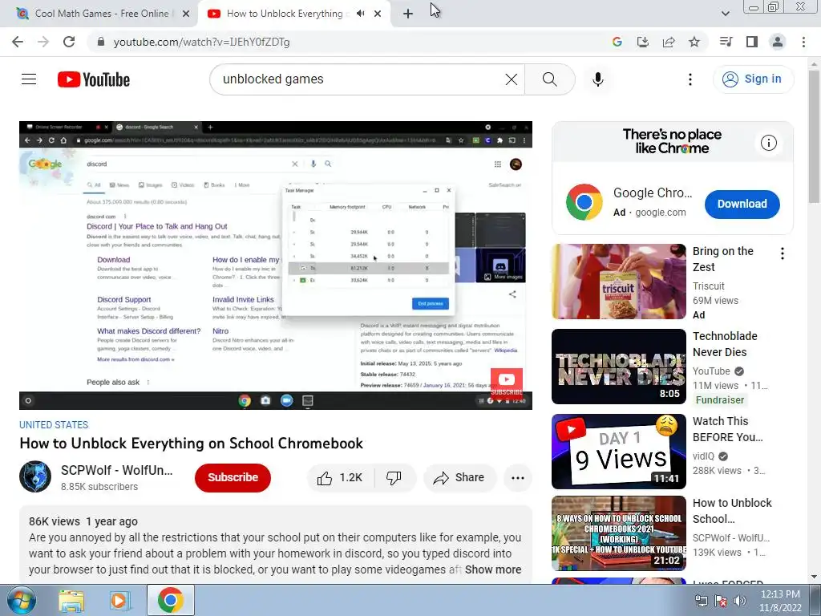Open the YouTube guide hamburger menu

coord(29,79)
